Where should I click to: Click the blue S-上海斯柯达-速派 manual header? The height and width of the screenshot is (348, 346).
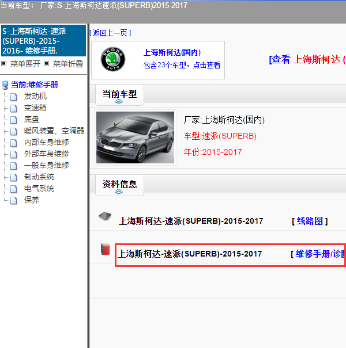pyautogui.click(x=44, y=41)
